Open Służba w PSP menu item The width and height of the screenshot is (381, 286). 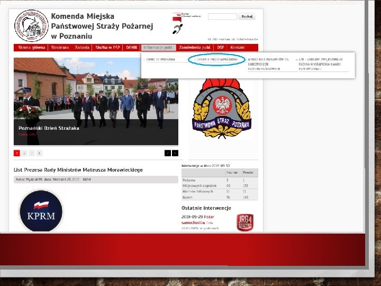coord(107,48)
